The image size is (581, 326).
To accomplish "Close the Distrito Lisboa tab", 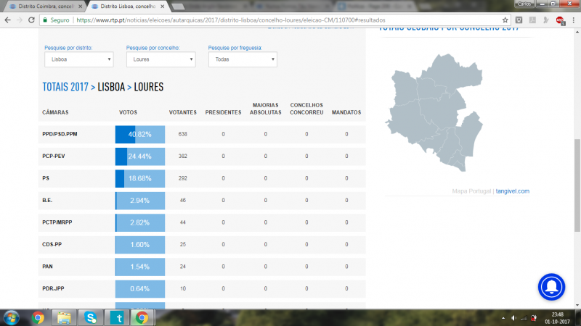I will click(162, 7).
